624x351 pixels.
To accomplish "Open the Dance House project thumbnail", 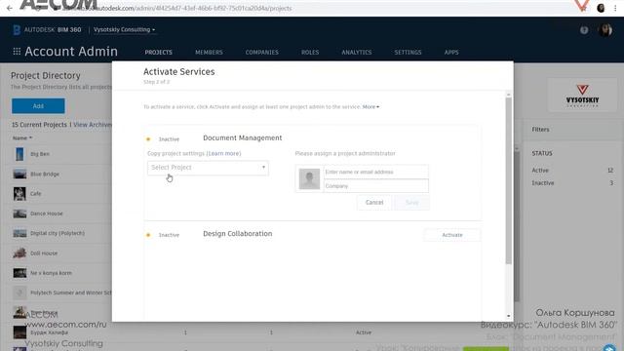I will [x=19, y=214].
